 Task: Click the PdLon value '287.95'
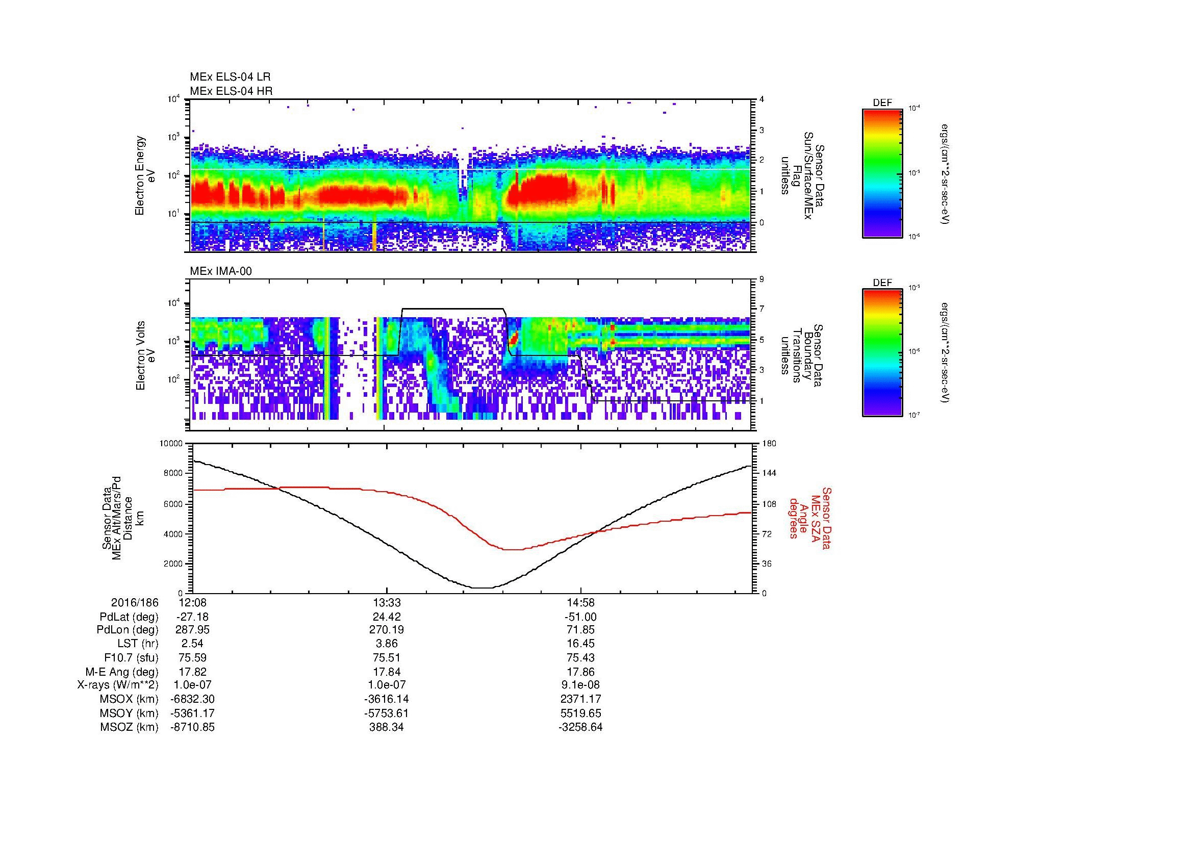(192, 630)
